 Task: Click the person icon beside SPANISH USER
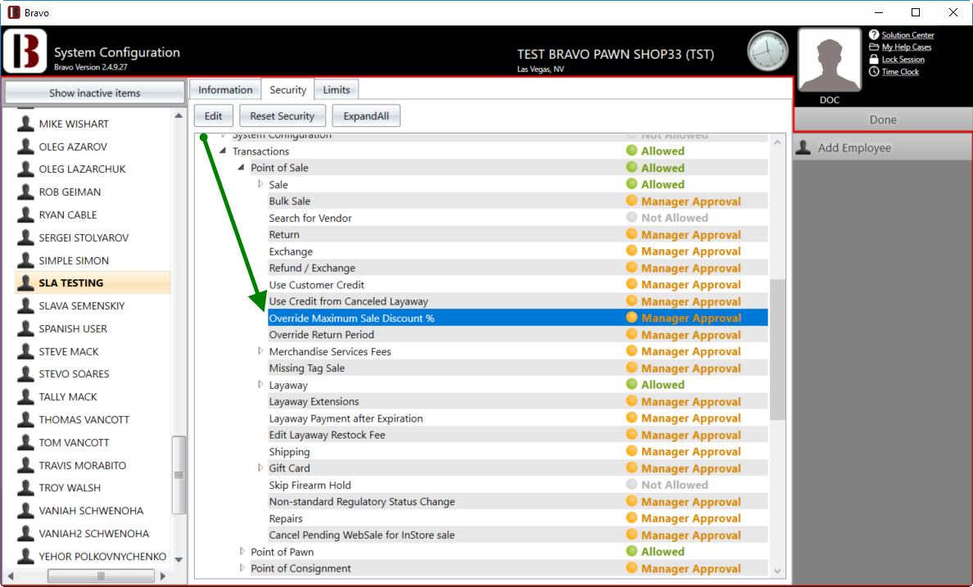[x=25, y=329]
